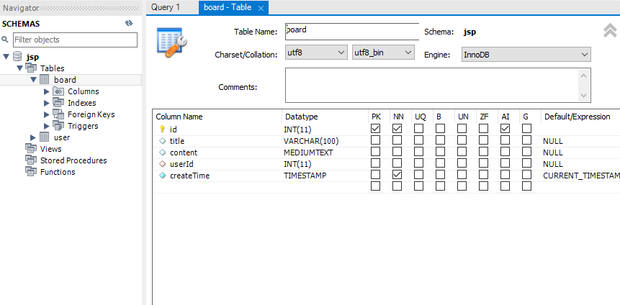This screenshot has width=620, height=305.
Task: Open the utf8 charset dropdown
Action: (316, 52)
